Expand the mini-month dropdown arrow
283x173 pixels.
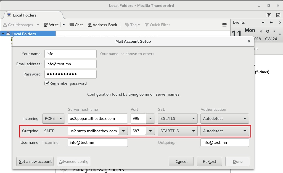(x=280, y=34)
